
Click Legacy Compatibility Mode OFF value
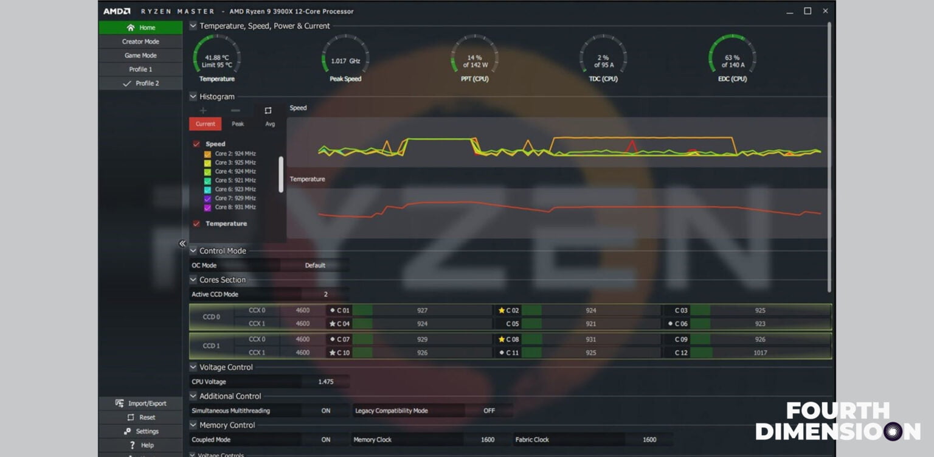coord(489,411)
